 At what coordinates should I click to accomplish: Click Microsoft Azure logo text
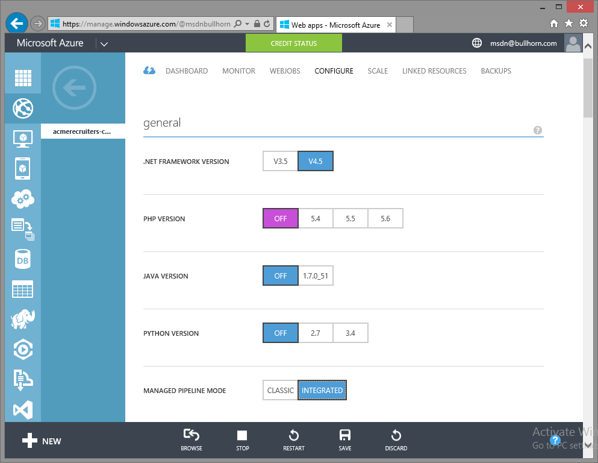point(50,43)
